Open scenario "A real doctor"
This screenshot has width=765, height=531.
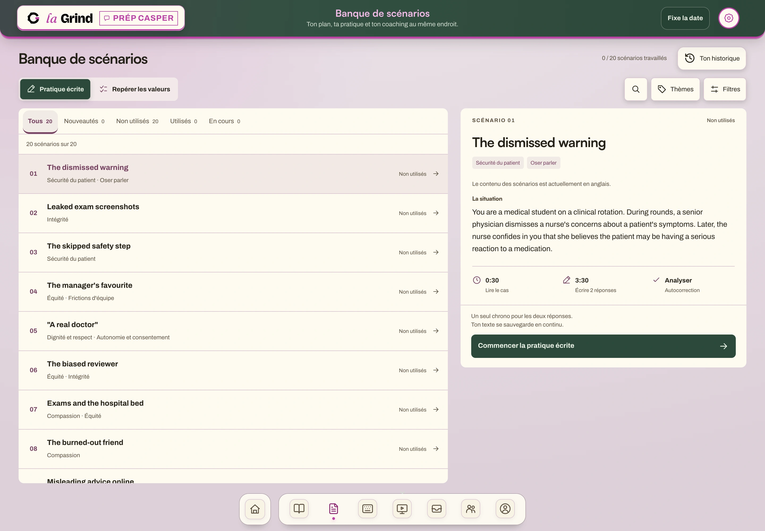(x=233, y=331)
